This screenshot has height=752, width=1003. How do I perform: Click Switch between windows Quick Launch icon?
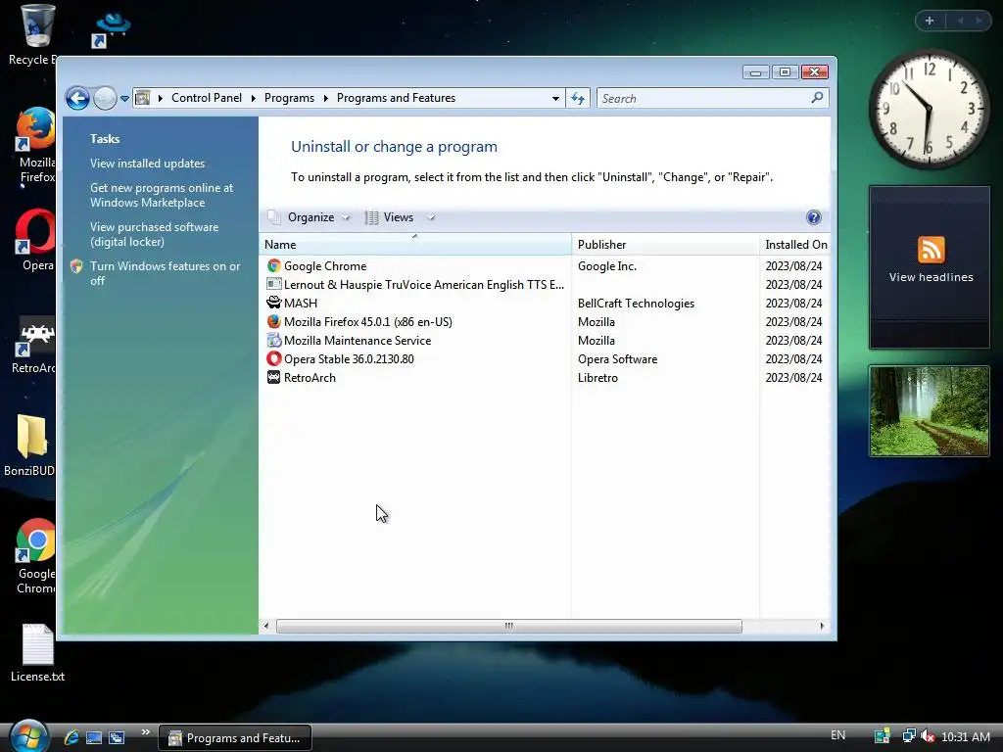coord(117,738)
